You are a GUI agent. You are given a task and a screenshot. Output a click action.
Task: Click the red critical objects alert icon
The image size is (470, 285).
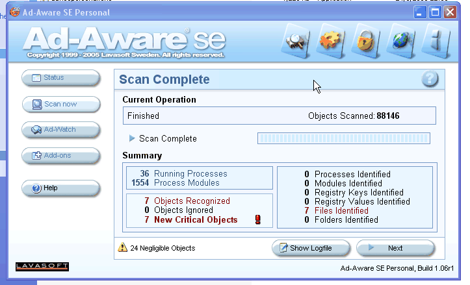(258, 219)
